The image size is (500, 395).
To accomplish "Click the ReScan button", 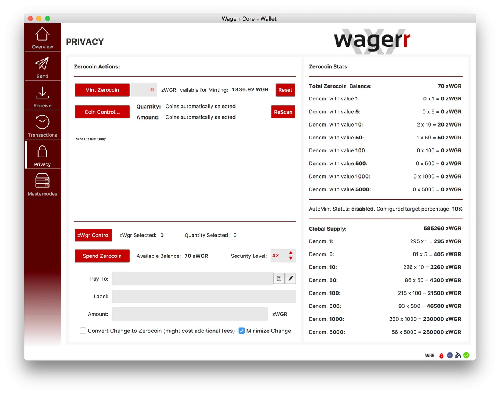I will 283,112.
